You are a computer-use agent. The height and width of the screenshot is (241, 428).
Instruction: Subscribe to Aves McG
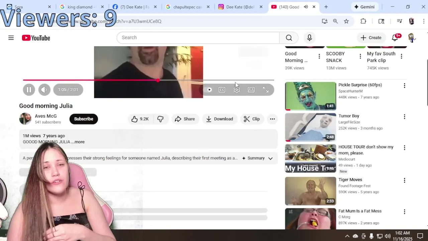84,119
